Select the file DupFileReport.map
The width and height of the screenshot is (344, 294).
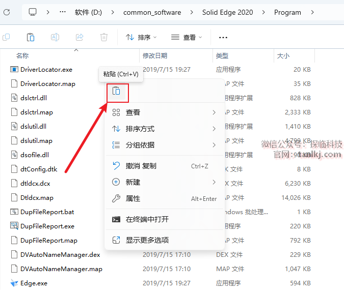(49, 241)
